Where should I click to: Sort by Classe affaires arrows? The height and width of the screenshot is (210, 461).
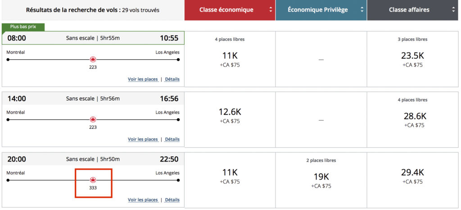(x=453, y=10)
